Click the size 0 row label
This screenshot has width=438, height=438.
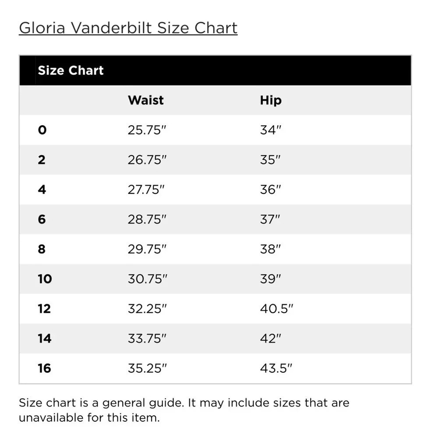(x=42, y=130)
